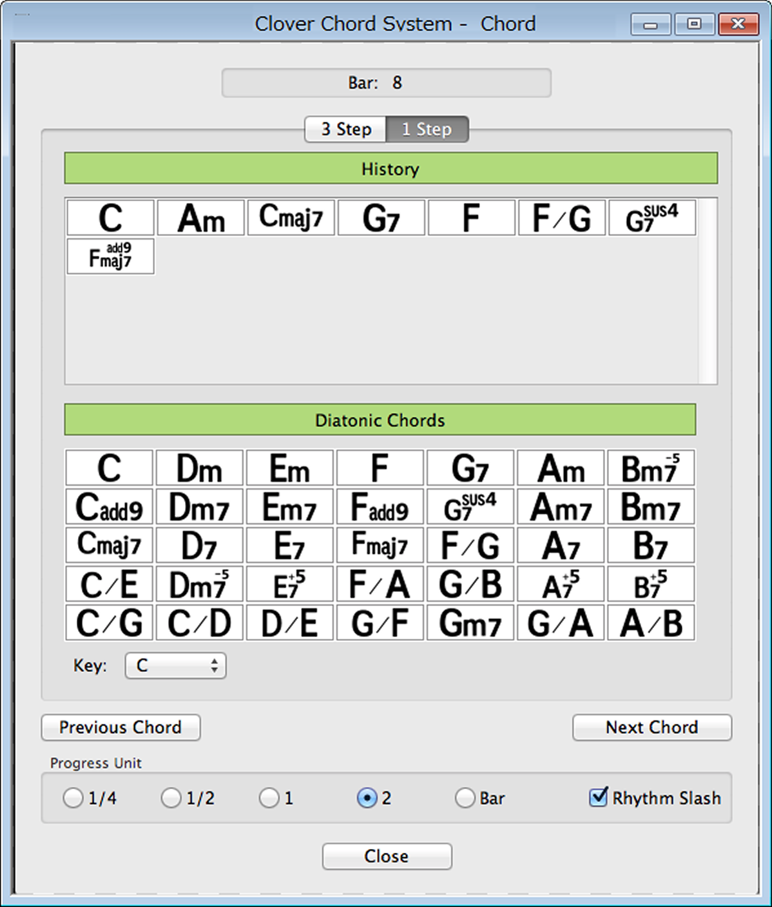Switch to the 1 Step tab

(427, 129)
